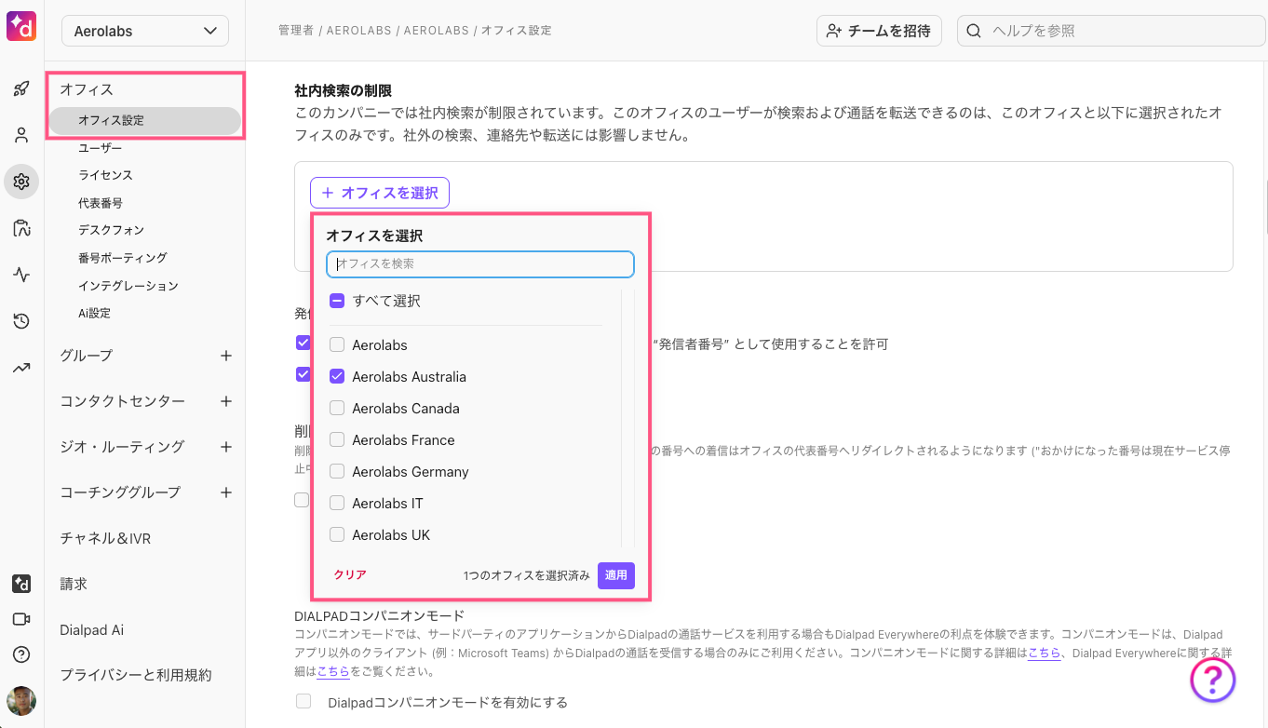This screenshot has width=1268, height=728.
Task: Click the オフィスを検索 search field
Action: coord(480,264)
